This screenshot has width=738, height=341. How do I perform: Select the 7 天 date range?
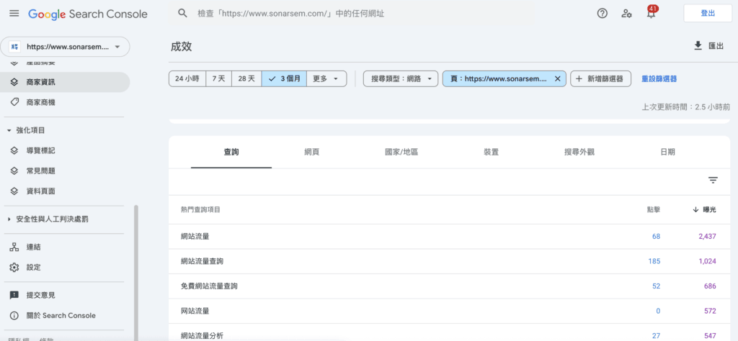(218, 78)
